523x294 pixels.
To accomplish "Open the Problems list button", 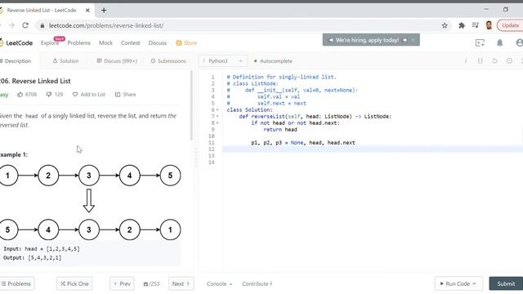I will [16, 283].
